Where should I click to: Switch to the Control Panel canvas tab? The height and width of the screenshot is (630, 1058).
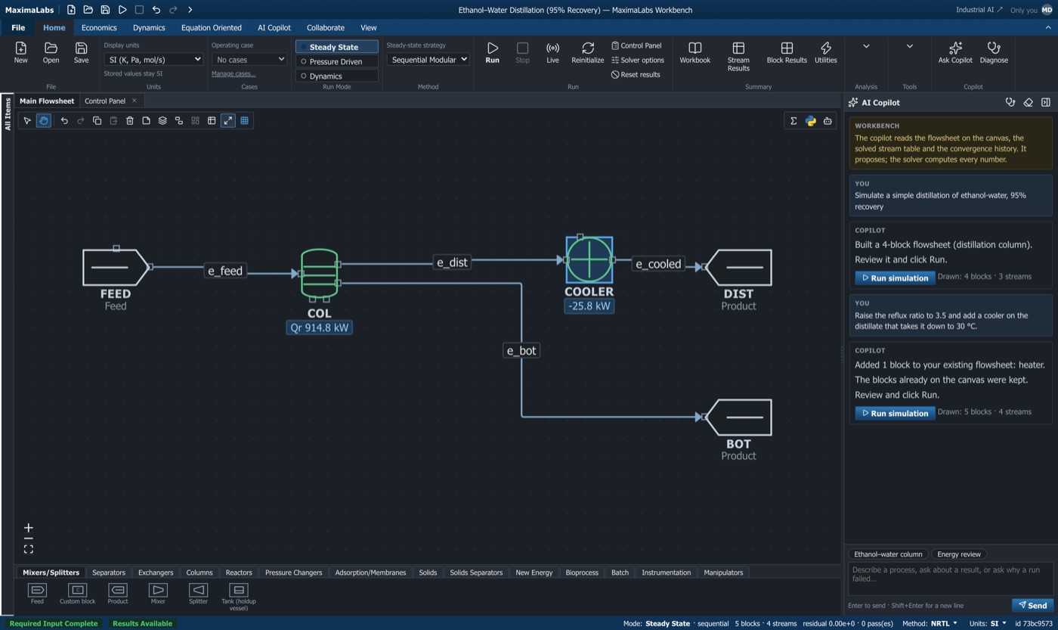(x=105, y=101)
